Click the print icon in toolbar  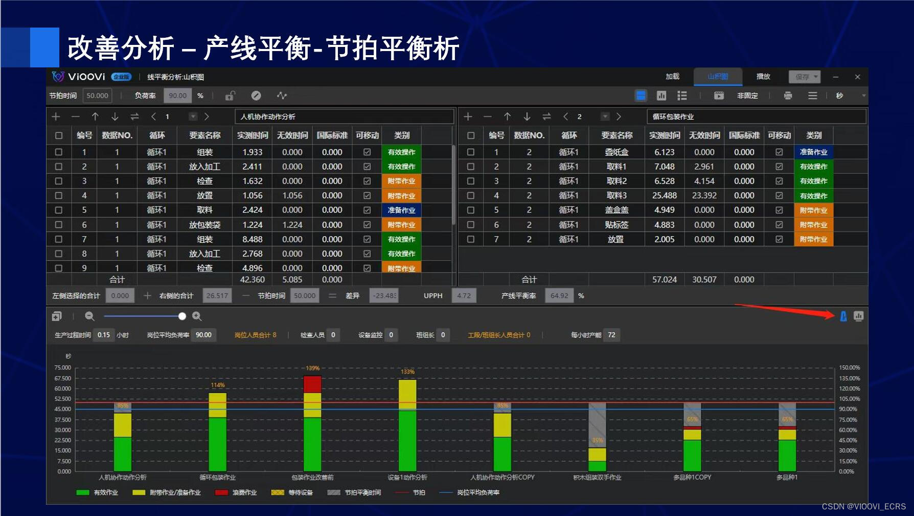(788, 95)
